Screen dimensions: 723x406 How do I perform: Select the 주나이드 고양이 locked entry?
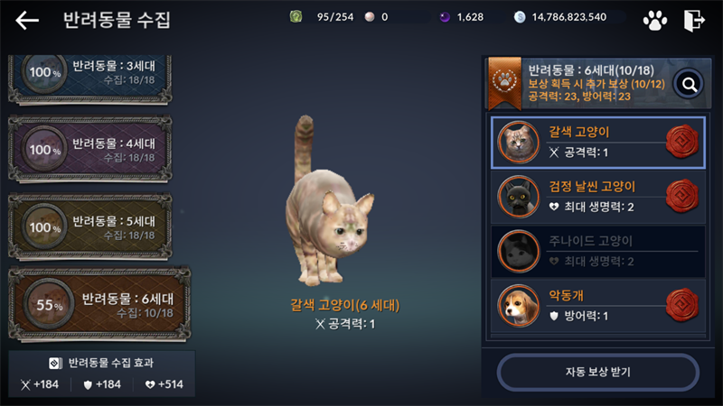click(598, 251)
